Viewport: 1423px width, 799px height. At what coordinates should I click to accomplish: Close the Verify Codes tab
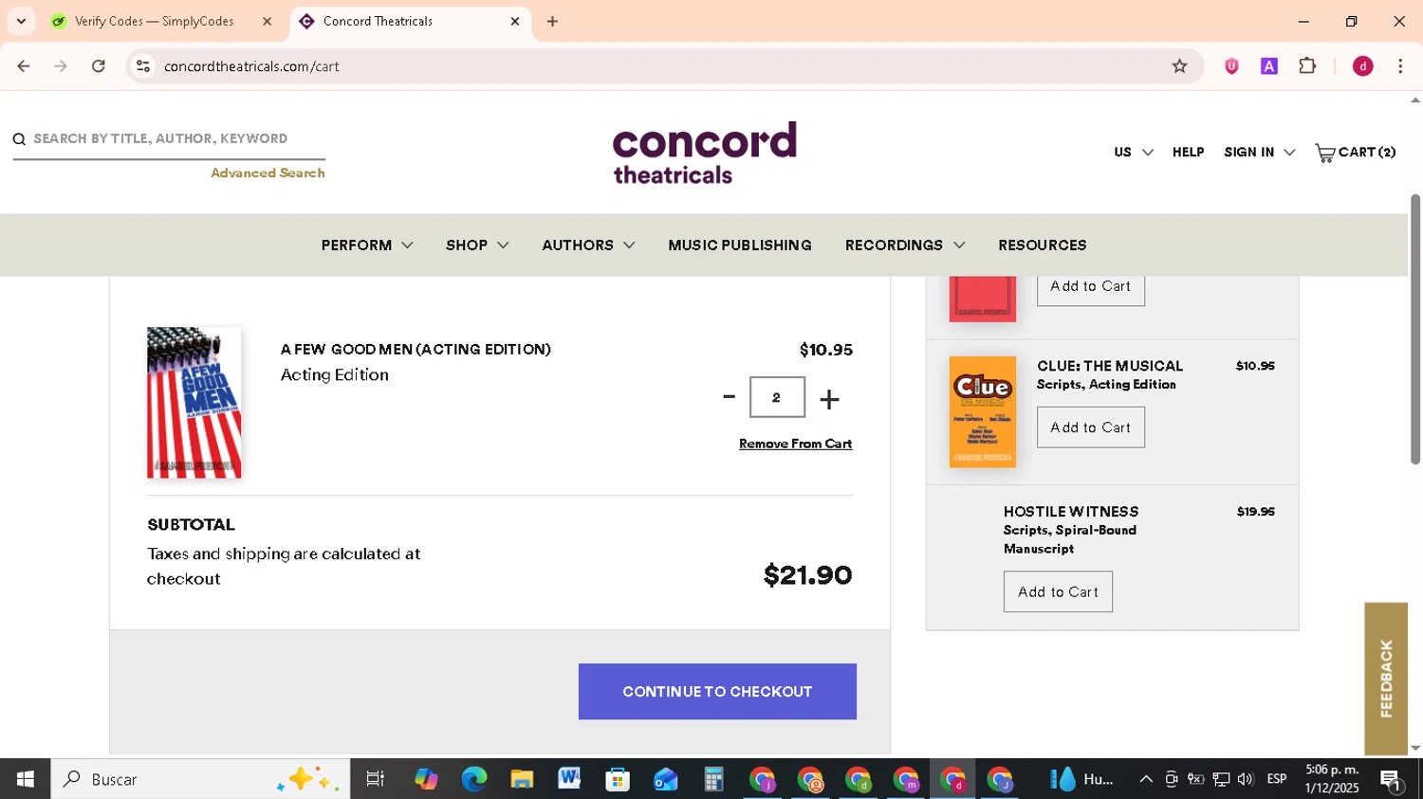pyautogui.click(x=267, y=21)
